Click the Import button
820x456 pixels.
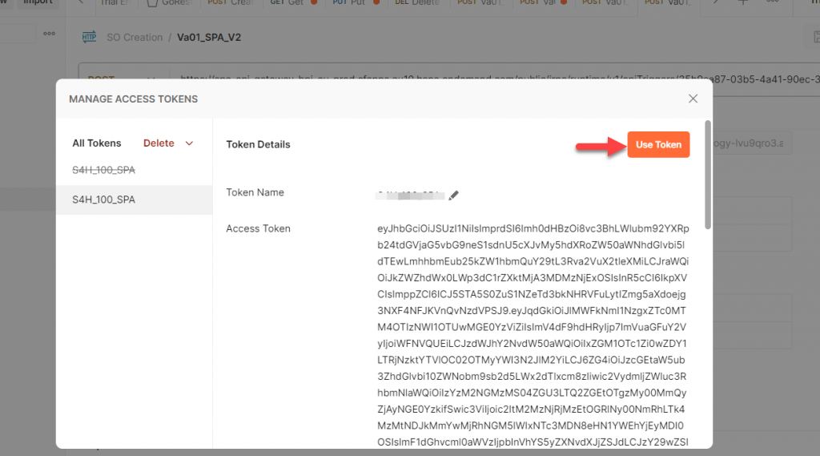click(x=38, y=2)
